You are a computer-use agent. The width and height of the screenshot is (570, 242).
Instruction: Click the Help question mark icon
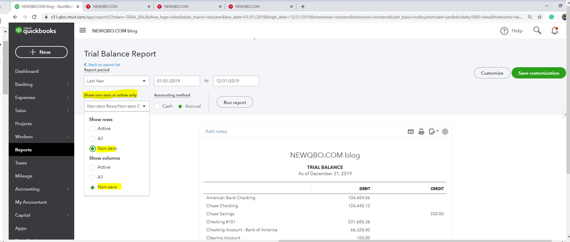pyautogui.click(x=504, y=31)
